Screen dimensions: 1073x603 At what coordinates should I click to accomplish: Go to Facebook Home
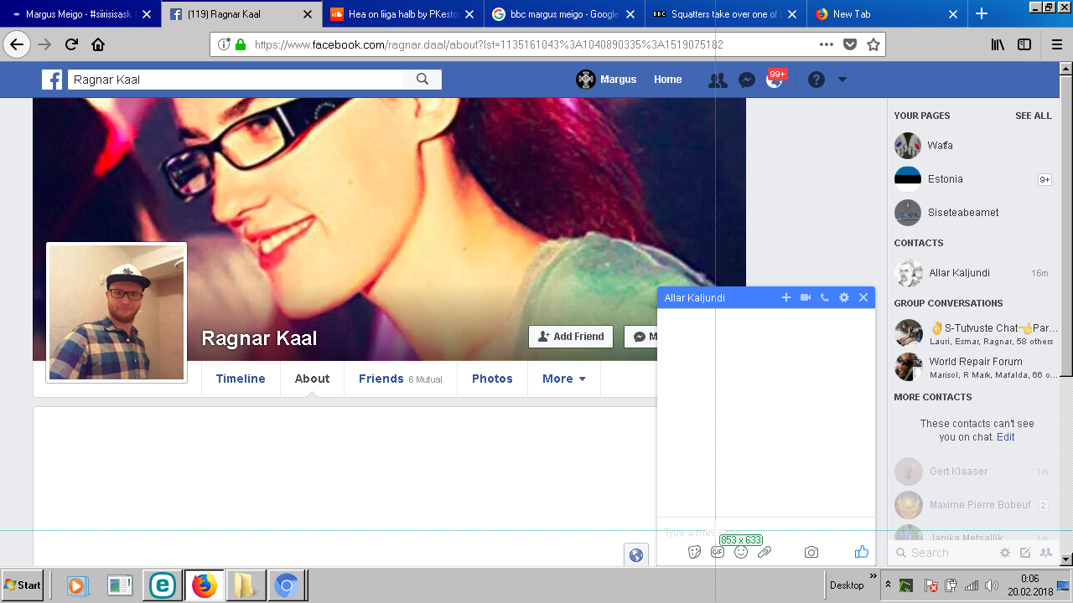pyautogui.click(x=668, y=80)
